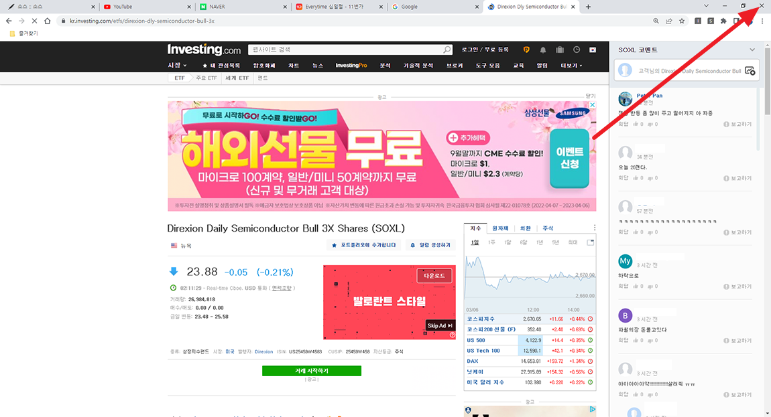Dislike the '하락으로' comment with thumbs down
This screenshot has width=771, height=417.
pos(650,286)
